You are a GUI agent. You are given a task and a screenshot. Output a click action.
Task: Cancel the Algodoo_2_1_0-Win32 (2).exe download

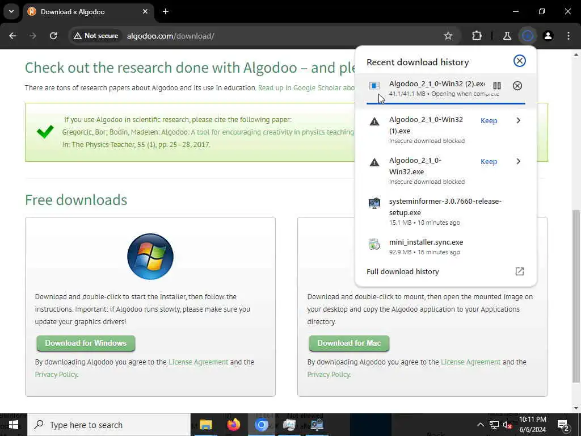517,86
